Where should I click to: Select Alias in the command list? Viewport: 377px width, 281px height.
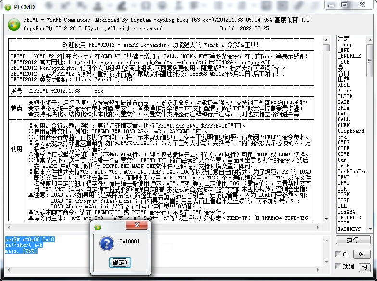click(x=345, y=90)
